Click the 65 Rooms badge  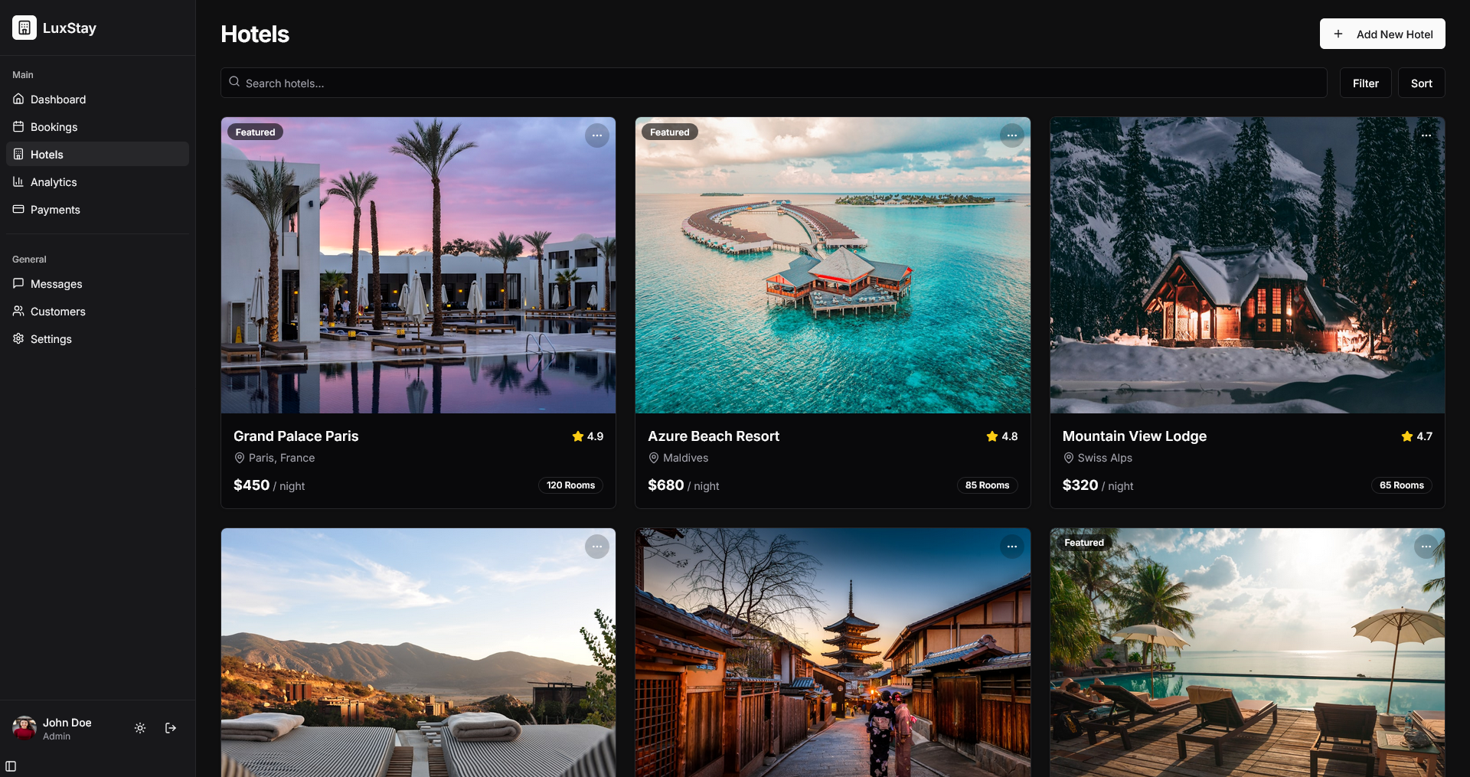(x=1401, y=485)
